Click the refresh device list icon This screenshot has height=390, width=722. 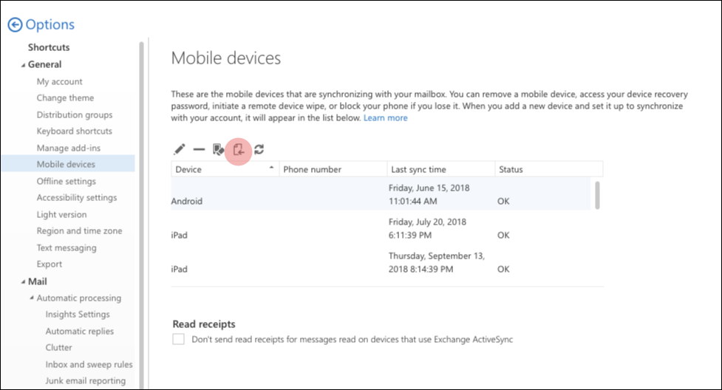[259, 149]
